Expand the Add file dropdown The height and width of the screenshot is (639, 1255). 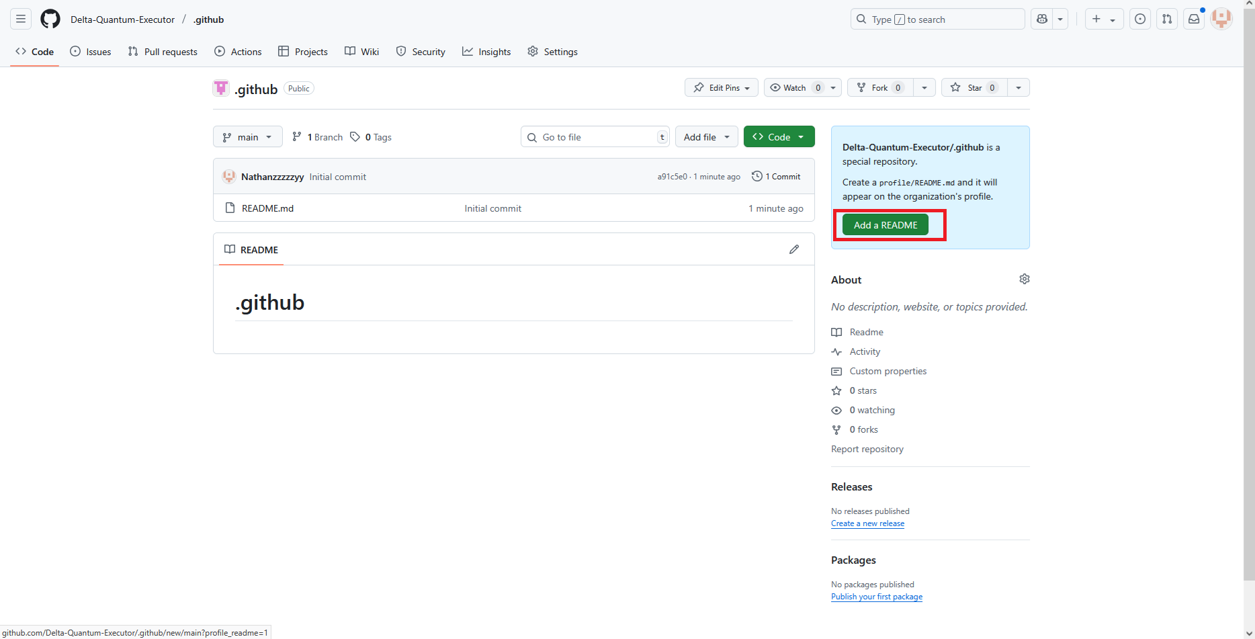706,137
